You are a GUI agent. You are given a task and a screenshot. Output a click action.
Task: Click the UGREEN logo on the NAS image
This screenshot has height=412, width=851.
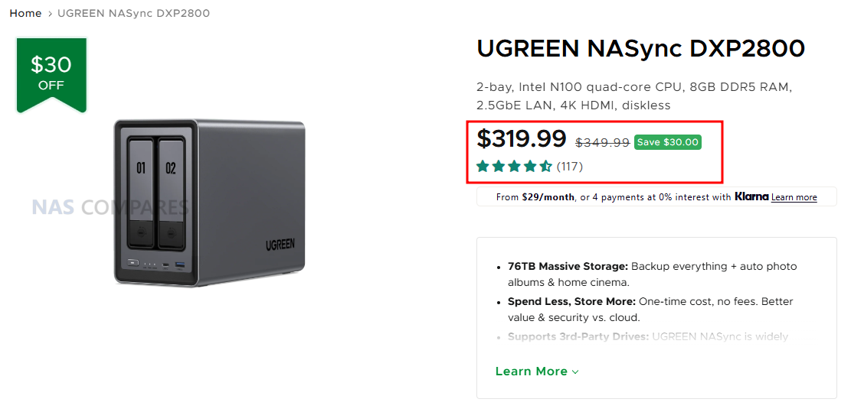(x=287, y=245)
